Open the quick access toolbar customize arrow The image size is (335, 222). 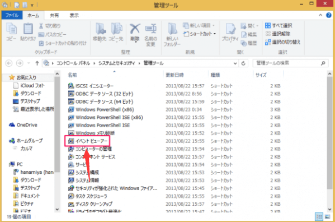click(32, 5)
